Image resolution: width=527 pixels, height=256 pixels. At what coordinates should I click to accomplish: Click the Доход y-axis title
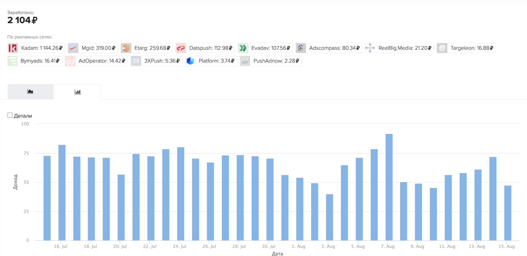tap(16, 182)
